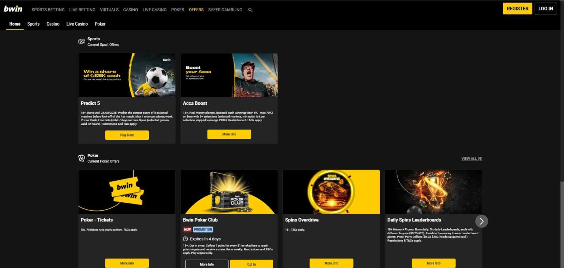The width and height of the screenshot is (564, 268).
Task: Click the Sports section balls icon
Action: (x=82, y=41)
